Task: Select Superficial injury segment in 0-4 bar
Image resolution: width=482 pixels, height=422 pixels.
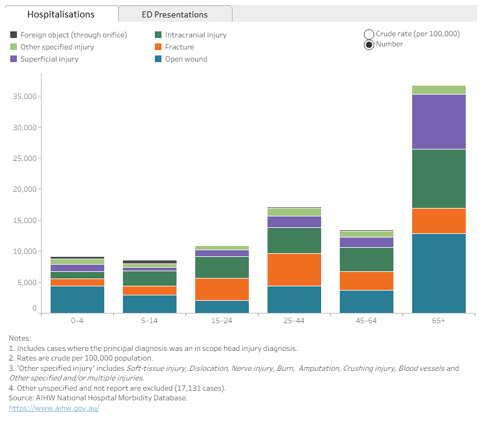Action: 78,268
